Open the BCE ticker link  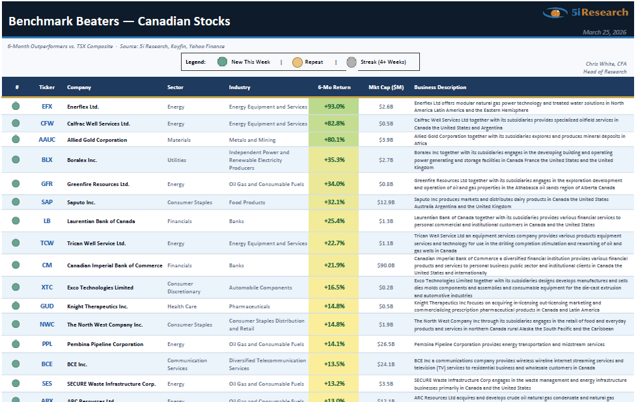pos(47,364)
